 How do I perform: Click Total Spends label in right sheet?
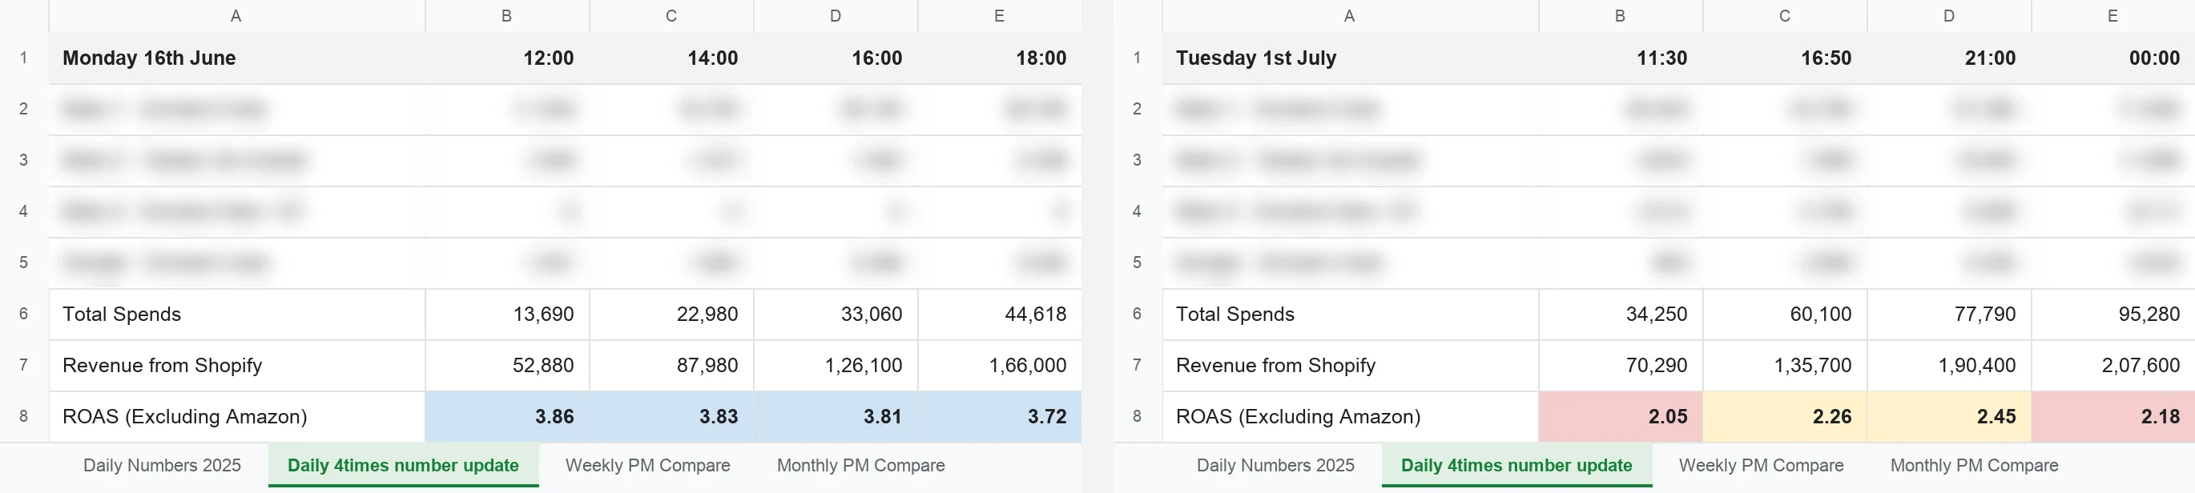1234,315
